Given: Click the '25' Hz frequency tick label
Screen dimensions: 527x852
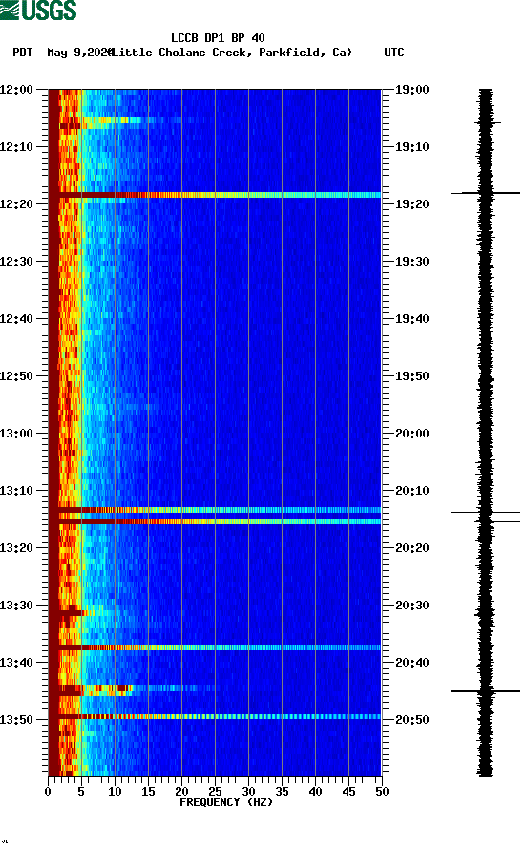Looking at the screenshot, I should (215, 792).
